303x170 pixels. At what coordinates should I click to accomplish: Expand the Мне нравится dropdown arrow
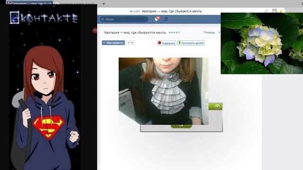104,43
